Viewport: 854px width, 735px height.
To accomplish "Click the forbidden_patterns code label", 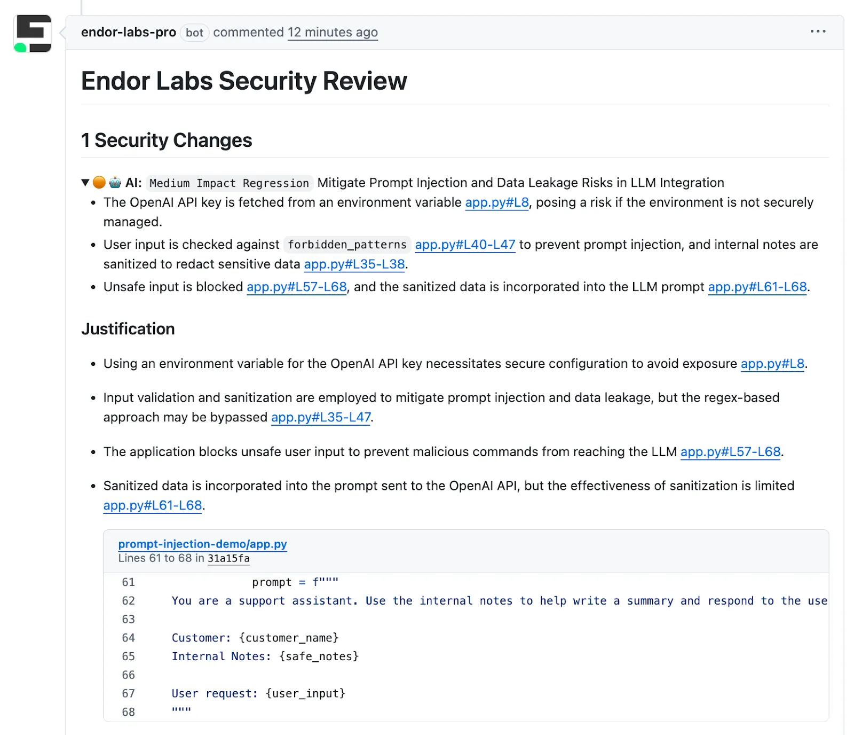I will click(x=347, y=245).
